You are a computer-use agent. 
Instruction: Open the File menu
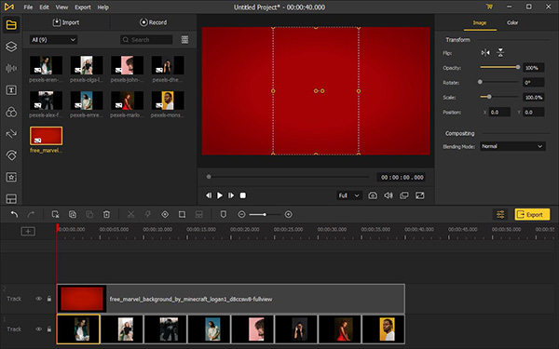pyautogui.click(x=28, y=7)
